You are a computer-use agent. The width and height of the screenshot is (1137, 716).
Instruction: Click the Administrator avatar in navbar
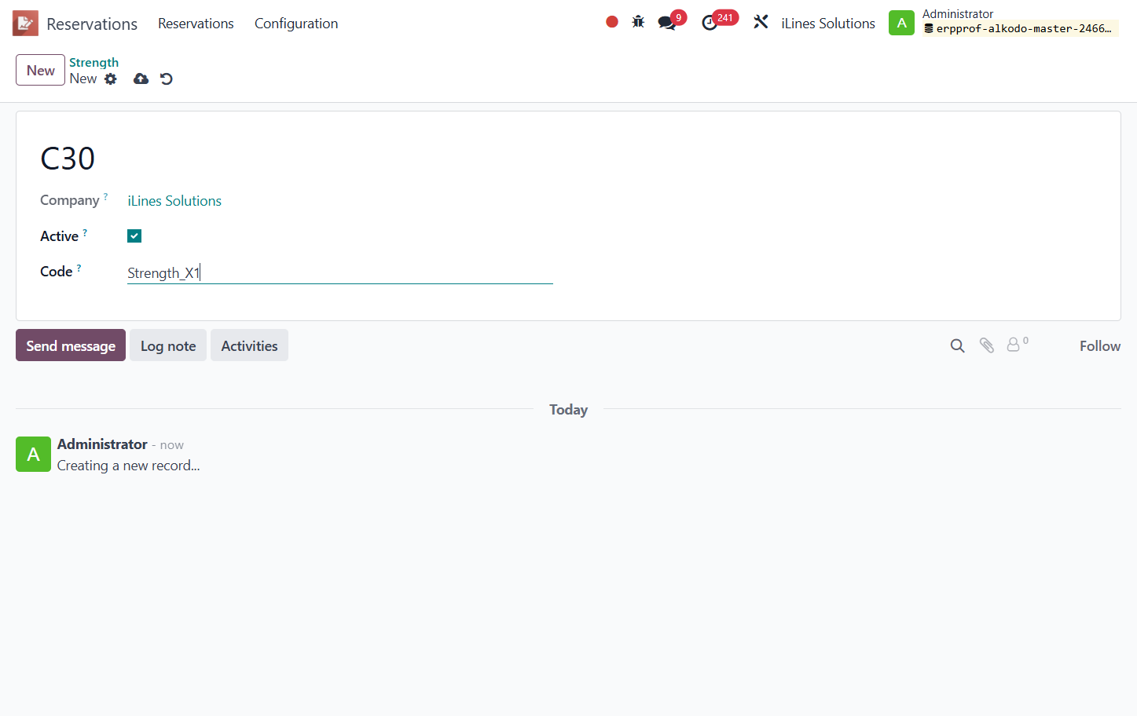point(901,23)
